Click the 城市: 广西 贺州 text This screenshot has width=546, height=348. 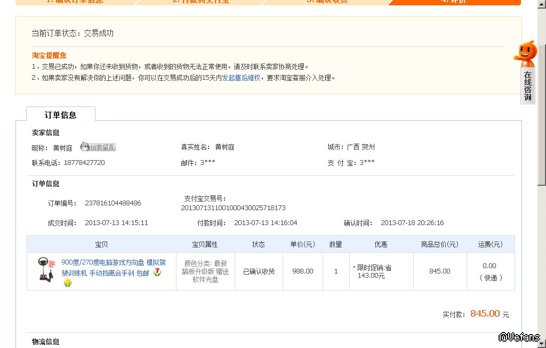[x=351, y=147]
